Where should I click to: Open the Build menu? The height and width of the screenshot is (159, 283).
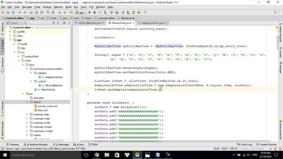pyautogui.click(x=68, y=7)
